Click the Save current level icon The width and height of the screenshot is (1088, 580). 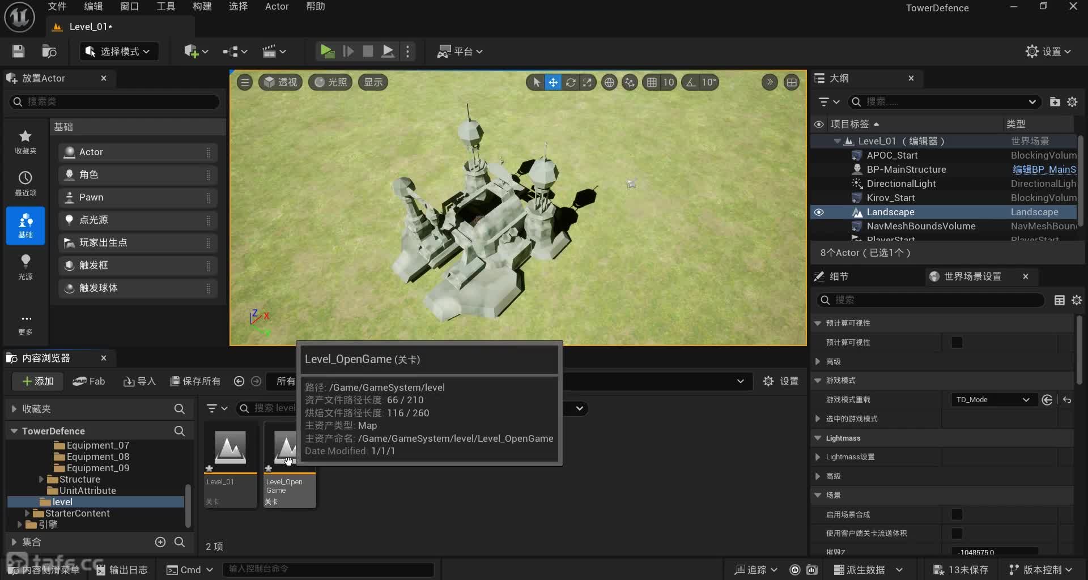point(18,52)
